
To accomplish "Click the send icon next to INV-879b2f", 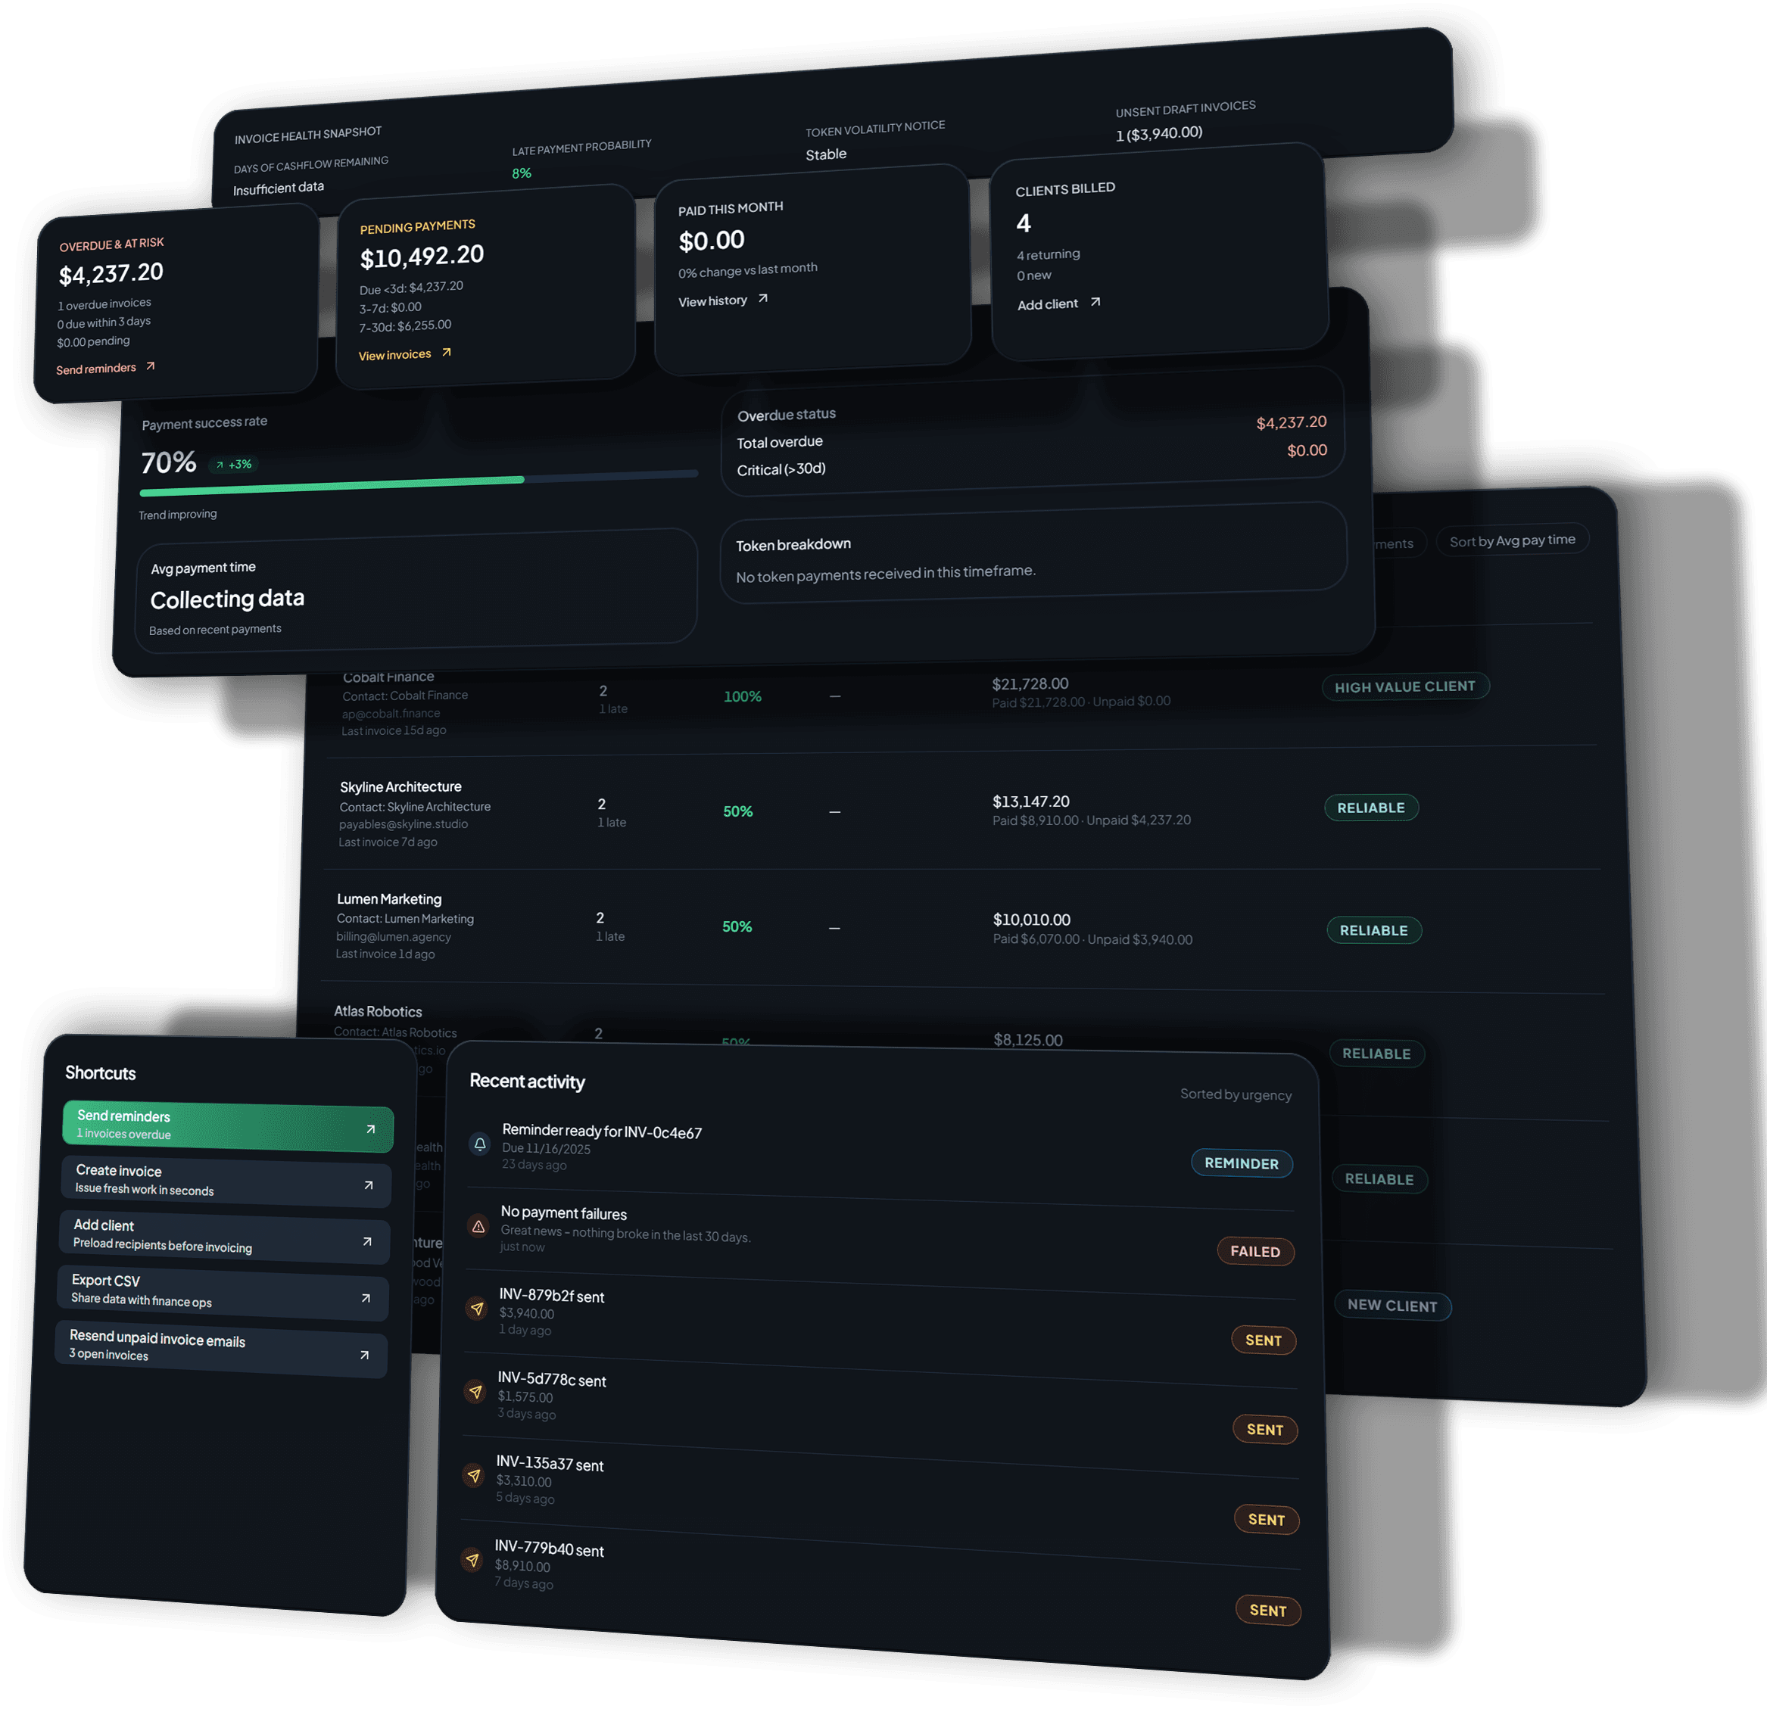I will pyautogui.click(x=476, y=1307).
